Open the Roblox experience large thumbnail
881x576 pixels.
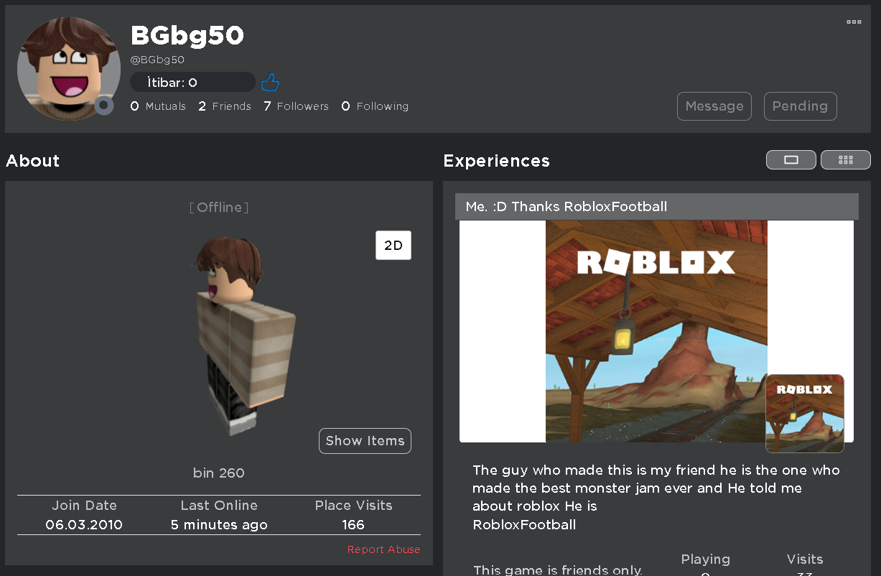pyautogui.click(x=656, y=331)
